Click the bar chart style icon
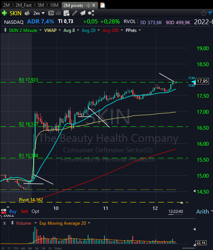Screen dimensions: 213x250 click(x=58, y=13)
